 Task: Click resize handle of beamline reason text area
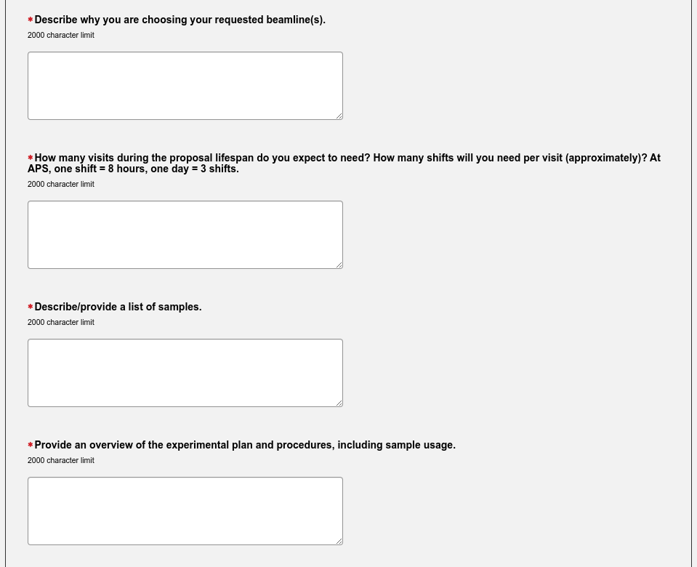[x=339, y=116]
